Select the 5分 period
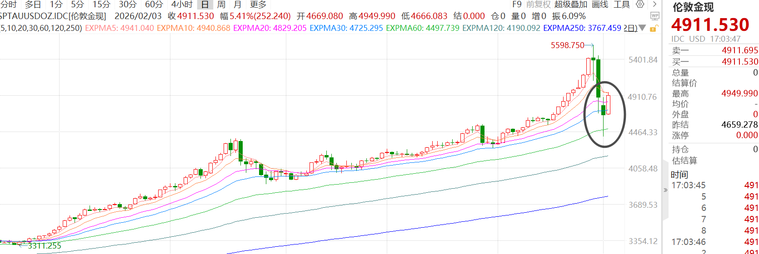The width and height of the screenshot is (759, 254). [78, 5]
